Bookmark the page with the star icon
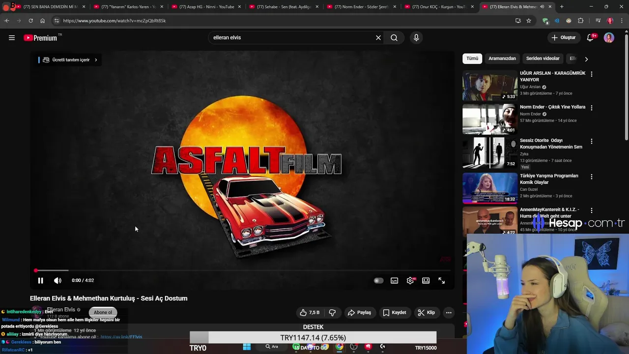 click(x=529, y=21)
